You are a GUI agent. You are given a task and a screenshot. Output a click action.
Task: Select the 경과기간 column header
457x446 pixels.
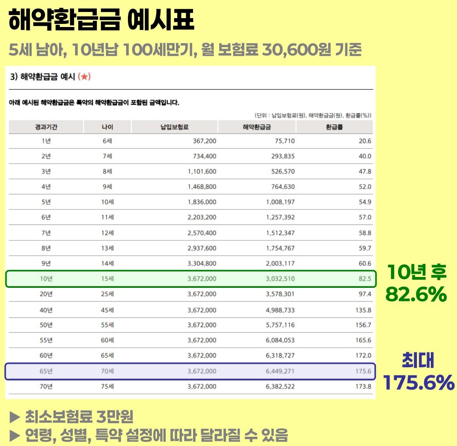[x=46, y=127]
